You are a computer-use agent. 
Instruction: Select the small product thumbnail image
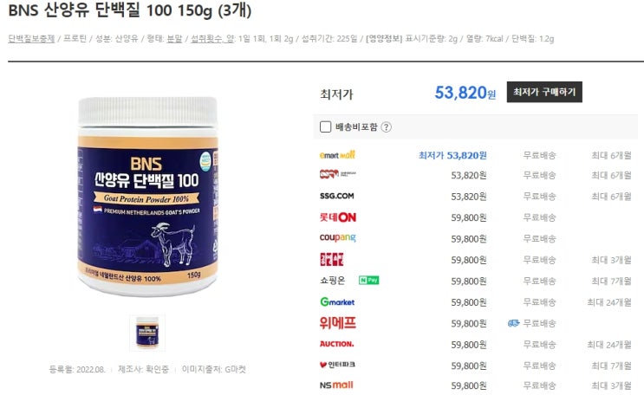coord(147,333)
